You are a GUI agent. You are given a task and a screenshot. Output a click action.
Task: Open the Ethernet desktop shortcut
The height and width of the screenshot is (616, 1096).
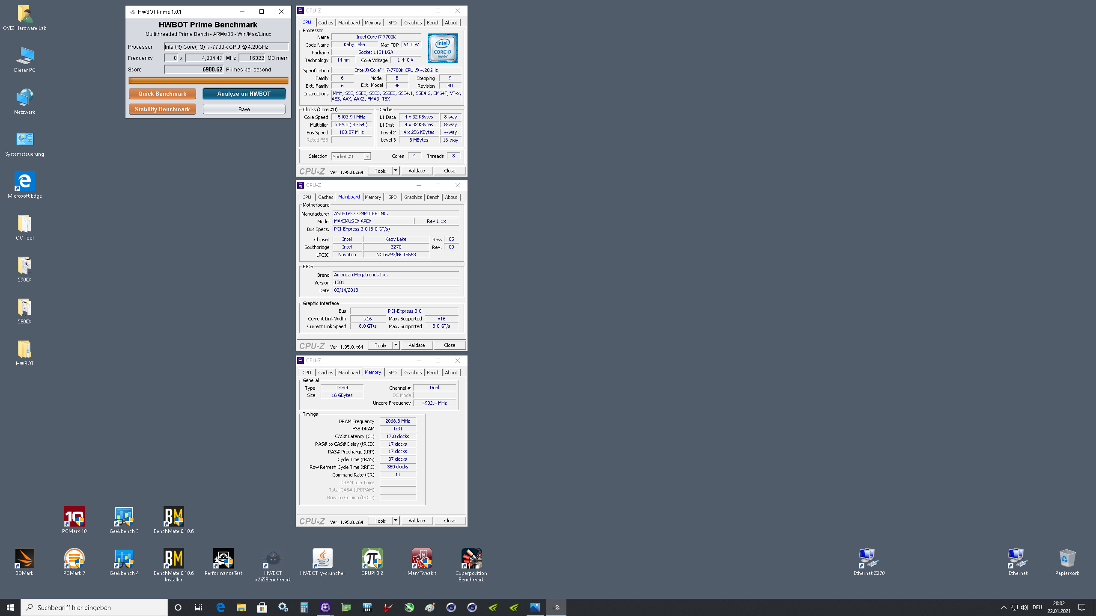(1018, 563)
